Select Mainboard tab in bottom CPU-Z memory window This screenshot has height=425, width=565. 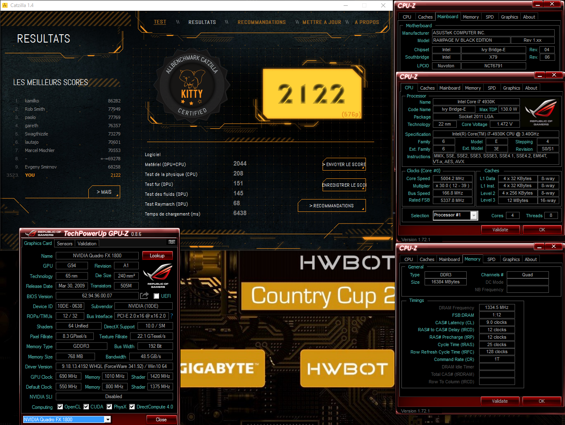click(449, 259)
